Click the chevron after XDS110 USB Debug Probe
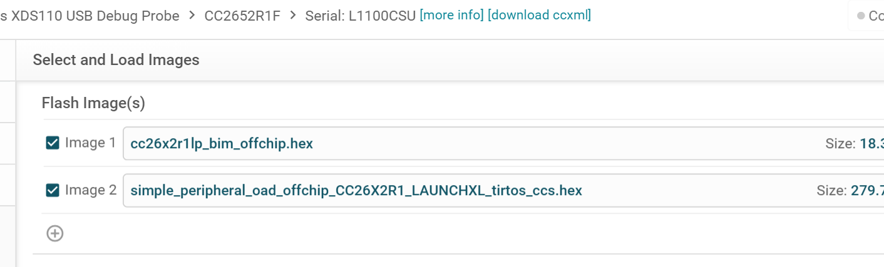Screen dimensions: 884x267 tap(192, 16)
